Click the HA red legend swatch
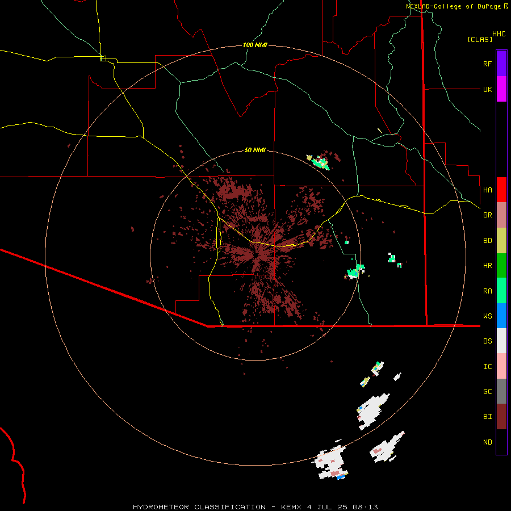Image resolution: width=511 pixels, height=511 pixels. [x=501, y=190]
